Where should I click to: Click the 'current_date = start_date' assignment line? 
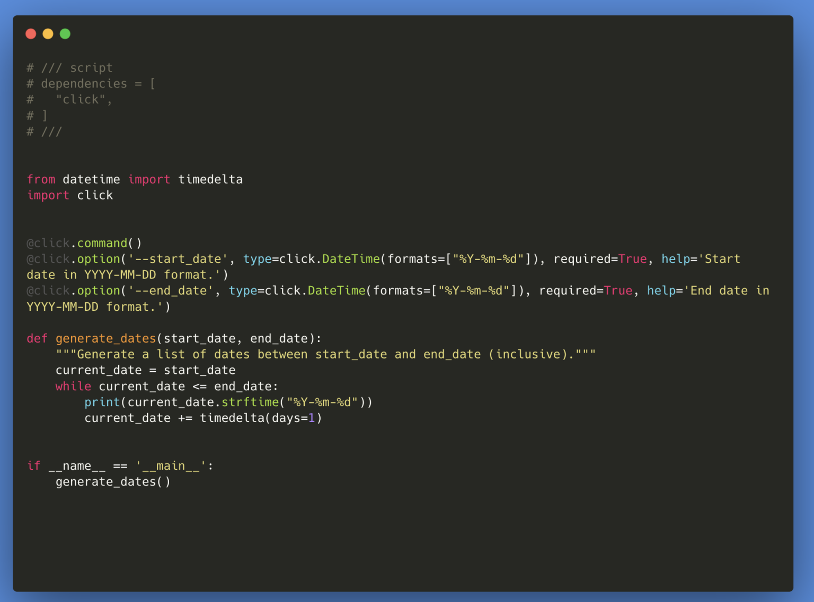[x=145, y=370]
